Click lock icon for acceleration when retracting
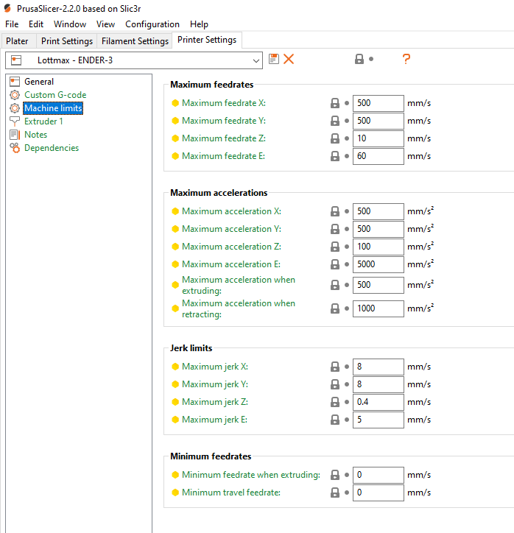This screenshot has width=514, height=533. [x=335, y=308]
